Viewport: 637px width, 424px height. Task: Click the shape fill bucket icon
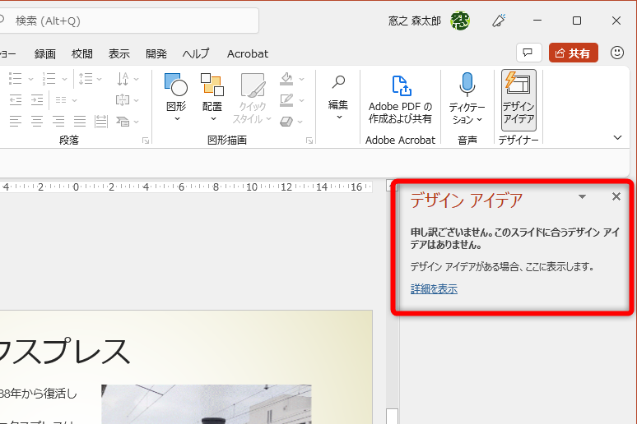[x=286, y=79]
